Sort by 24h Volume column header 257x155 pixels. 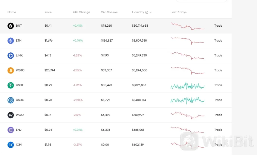pos(109,12)
